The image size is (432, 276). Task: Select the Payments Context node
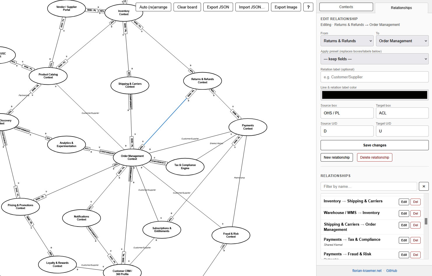click(248, 127)
